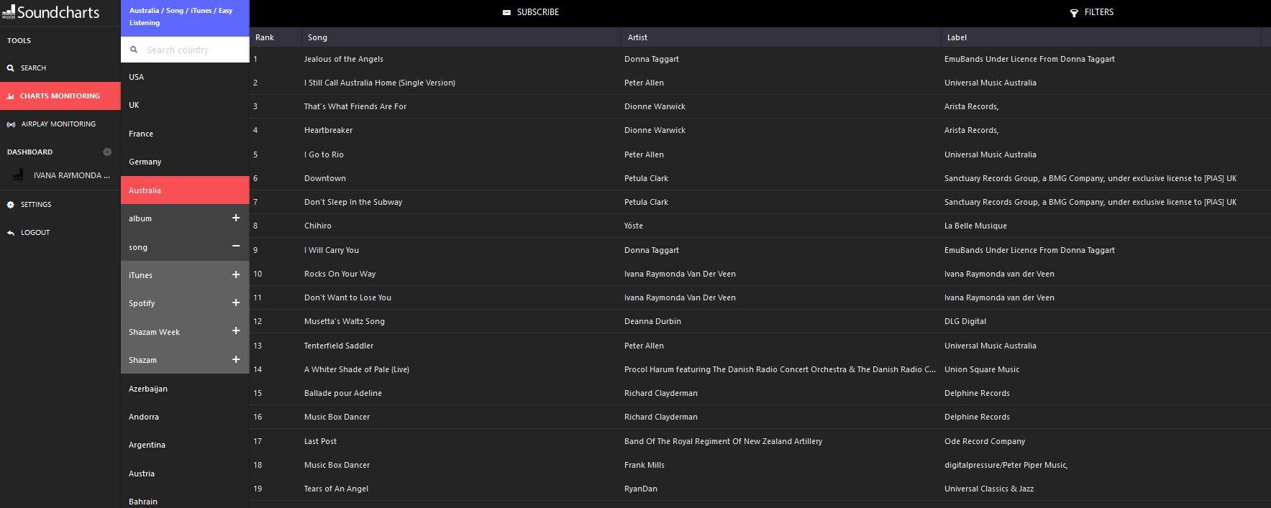
Task: Click song 'Don't Sleep In the Subway'
Action: [x=353, y=202]
